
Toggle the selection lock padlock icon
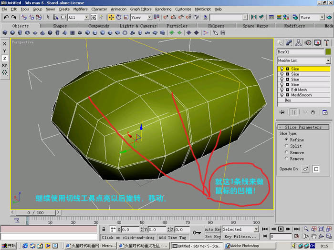pos(104,229)
